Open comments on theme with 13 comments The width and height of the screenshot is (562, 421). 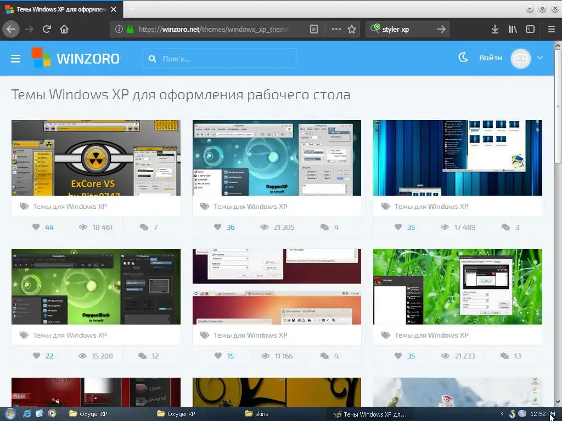510,356
